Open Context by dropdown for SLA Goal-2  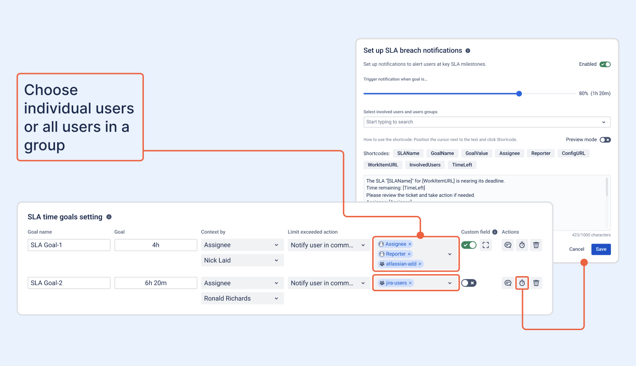pos(242,283)
